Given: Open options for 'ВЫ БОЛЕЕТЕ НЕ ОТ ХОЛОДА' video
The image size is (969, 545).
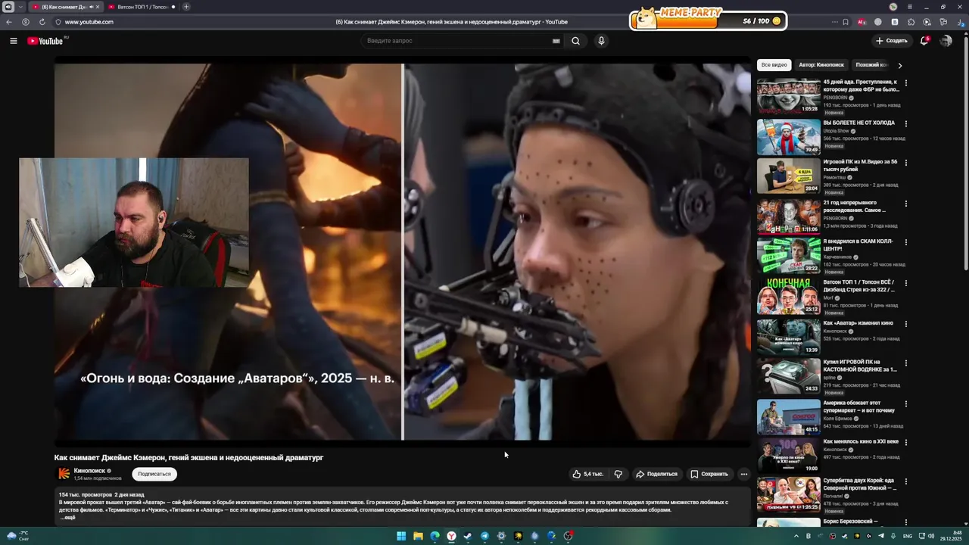Looking at the screenshot, I should pos(906,123).
